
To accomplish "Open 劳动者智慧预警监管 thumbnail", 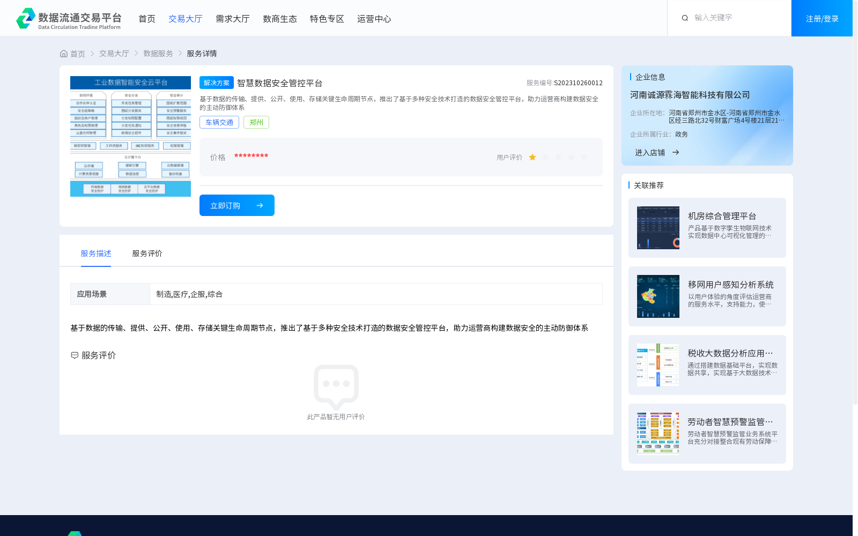I will (x=658, y=434).
